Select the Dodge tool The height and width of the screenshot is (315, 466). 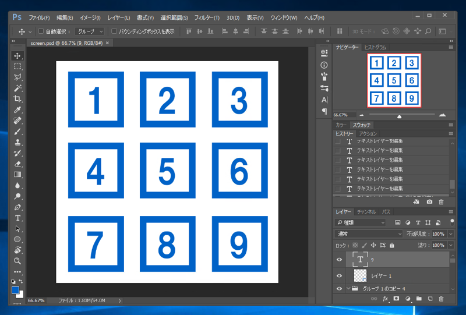click(x=17, y=196)
